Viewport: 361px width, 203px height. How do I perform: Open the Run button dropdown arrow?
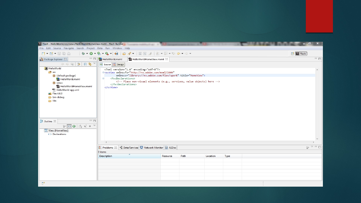tap(95, 53)
